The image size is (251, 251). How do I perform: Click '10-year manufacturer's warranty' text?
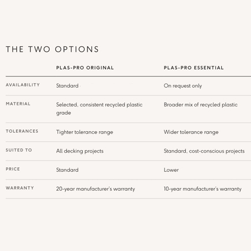click(202, 189)
